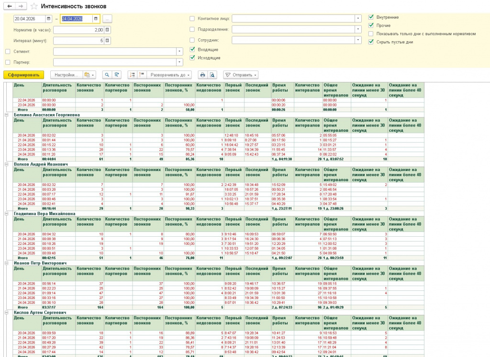490x357 pixels.
Task: Click the start date field 20.04.2026
Action: coord(30,19)
